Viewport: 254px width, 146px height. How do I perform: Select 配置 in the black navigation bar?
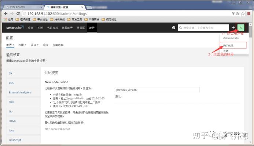tap(92, 28)
